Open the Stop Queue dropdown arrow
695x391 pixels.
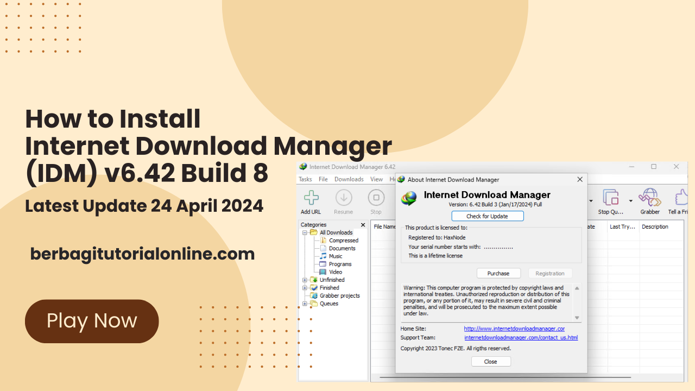coord(630,201)
